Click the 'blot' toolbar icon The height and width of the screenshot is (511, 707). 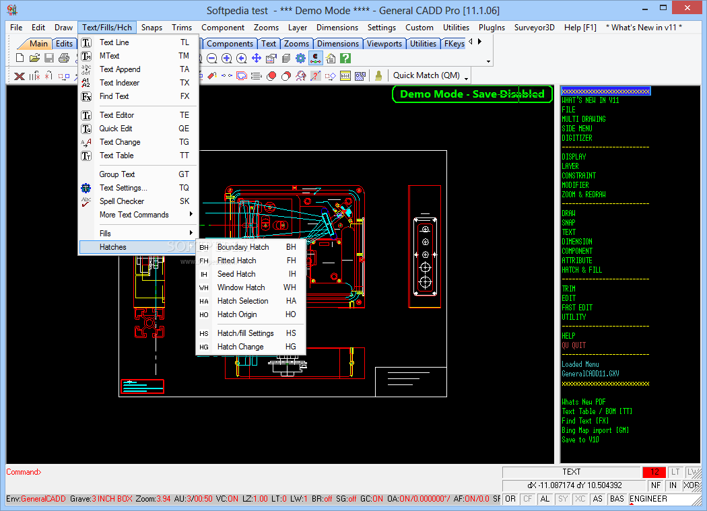(345, 76)
